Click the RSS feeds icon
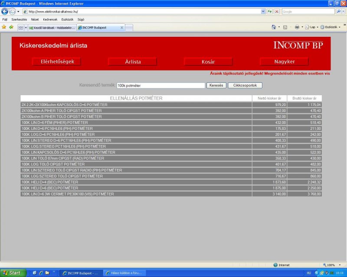This screenshot has width=347, height=277. [285, 27]
